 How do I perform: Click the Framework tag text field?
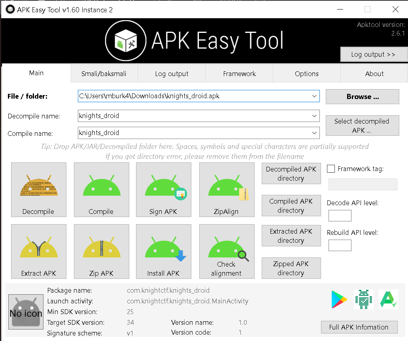point(363,184)
